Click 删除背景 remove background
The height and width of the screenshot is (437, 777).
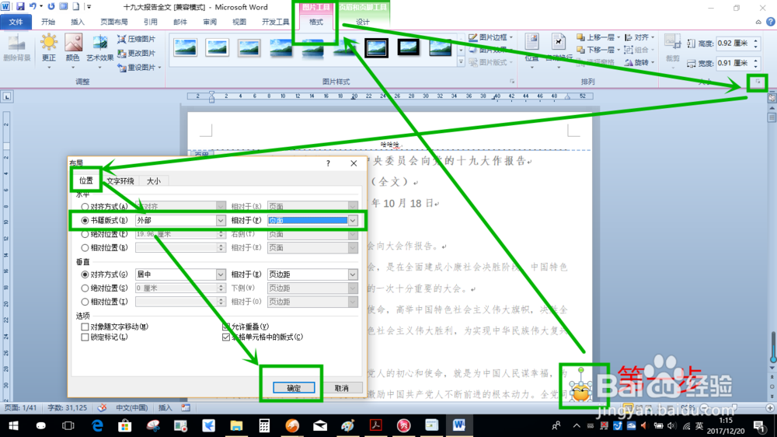(x=17, y=48)
